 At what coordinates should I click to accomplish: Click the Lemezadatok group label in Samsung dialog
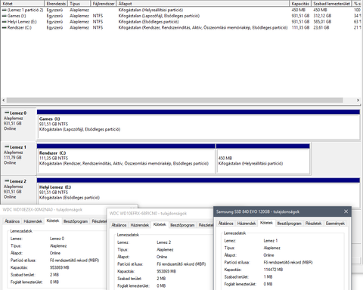pyautogui.click(x=234, y=233)
